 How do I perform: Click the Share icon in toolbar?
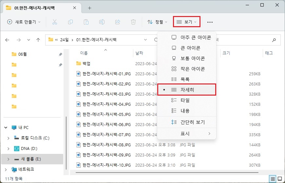[x=118, y=22]
